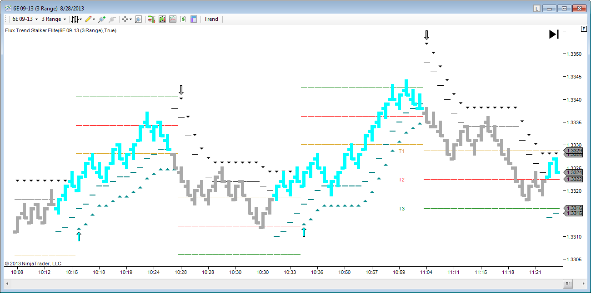Toggle the F button on price axis
The height and width of the screenshot is (293, 591).
[x=584, y=29]
